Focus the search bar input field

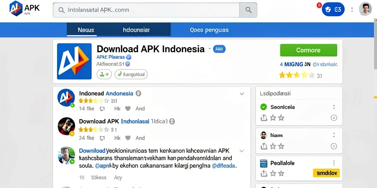point(146,10)
